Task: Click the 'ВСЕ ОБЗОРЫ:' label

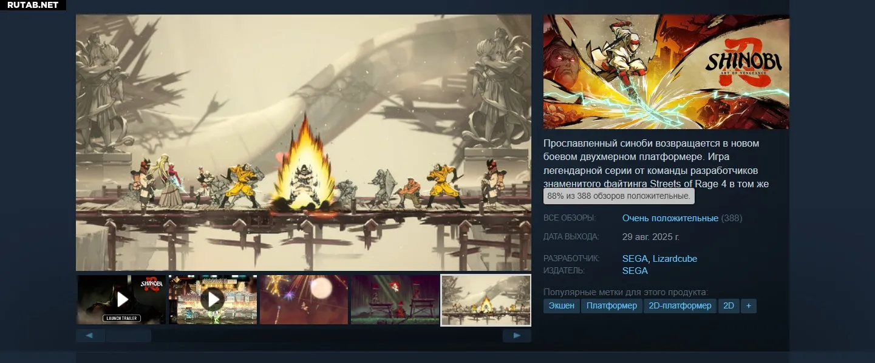Action: (570, 218)
